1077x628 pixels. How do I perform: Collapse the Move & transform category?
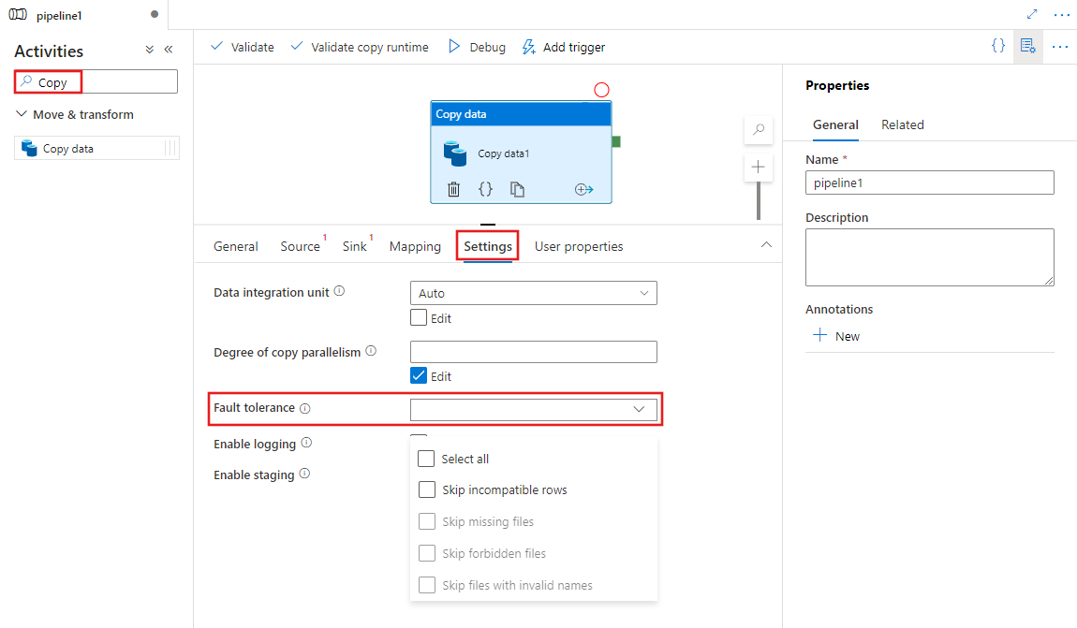point(21,114)
